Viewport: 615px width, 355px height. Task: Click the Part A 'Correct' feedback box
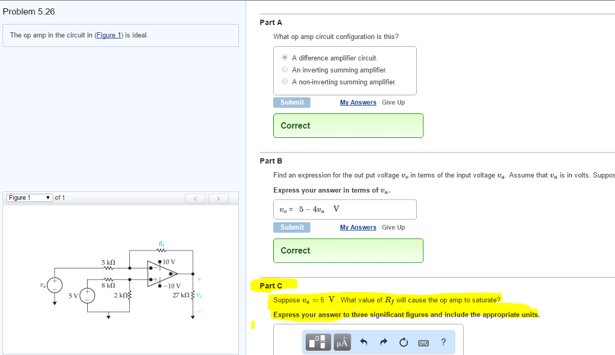[x=348, y=126]
